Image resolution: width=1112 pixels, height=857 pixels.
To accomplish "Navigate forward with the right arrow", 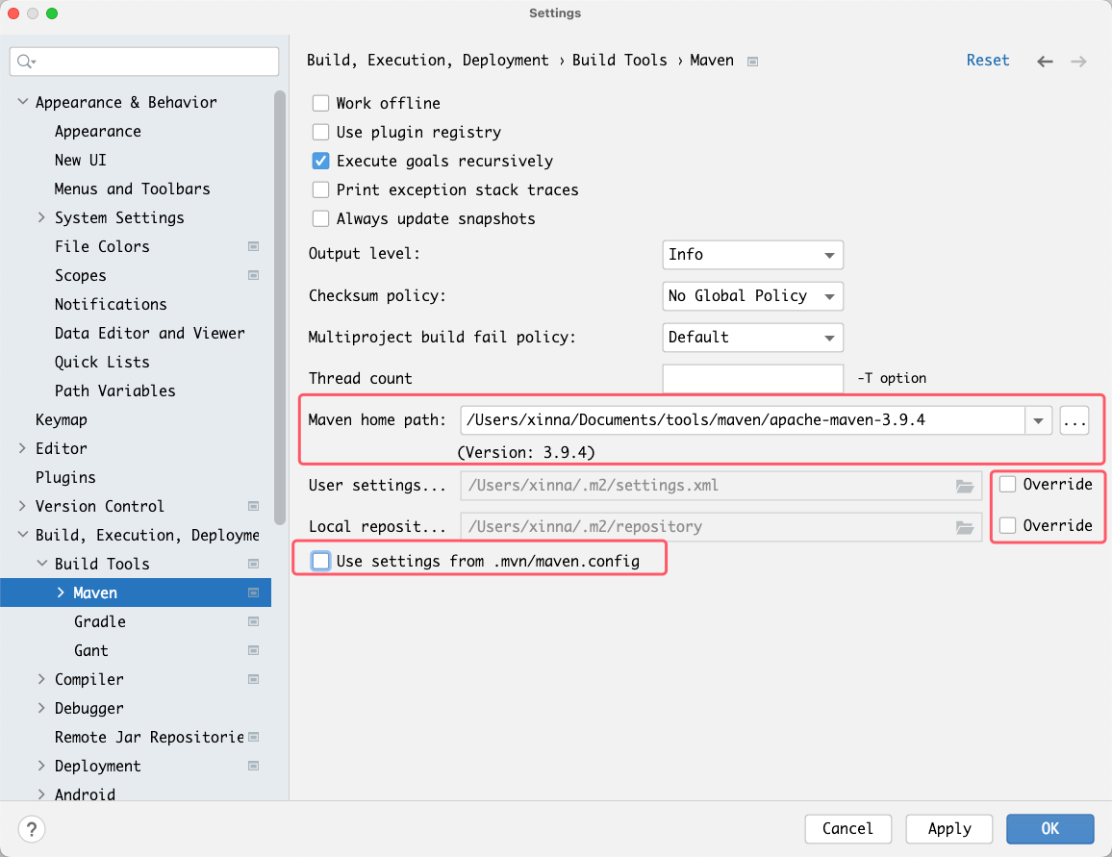I will point(1078,62).
